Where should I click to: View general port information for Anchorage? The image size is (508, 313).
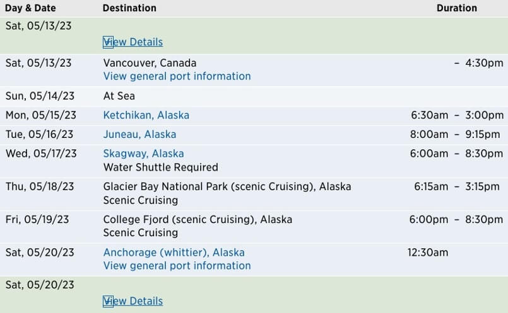[177, 266]
